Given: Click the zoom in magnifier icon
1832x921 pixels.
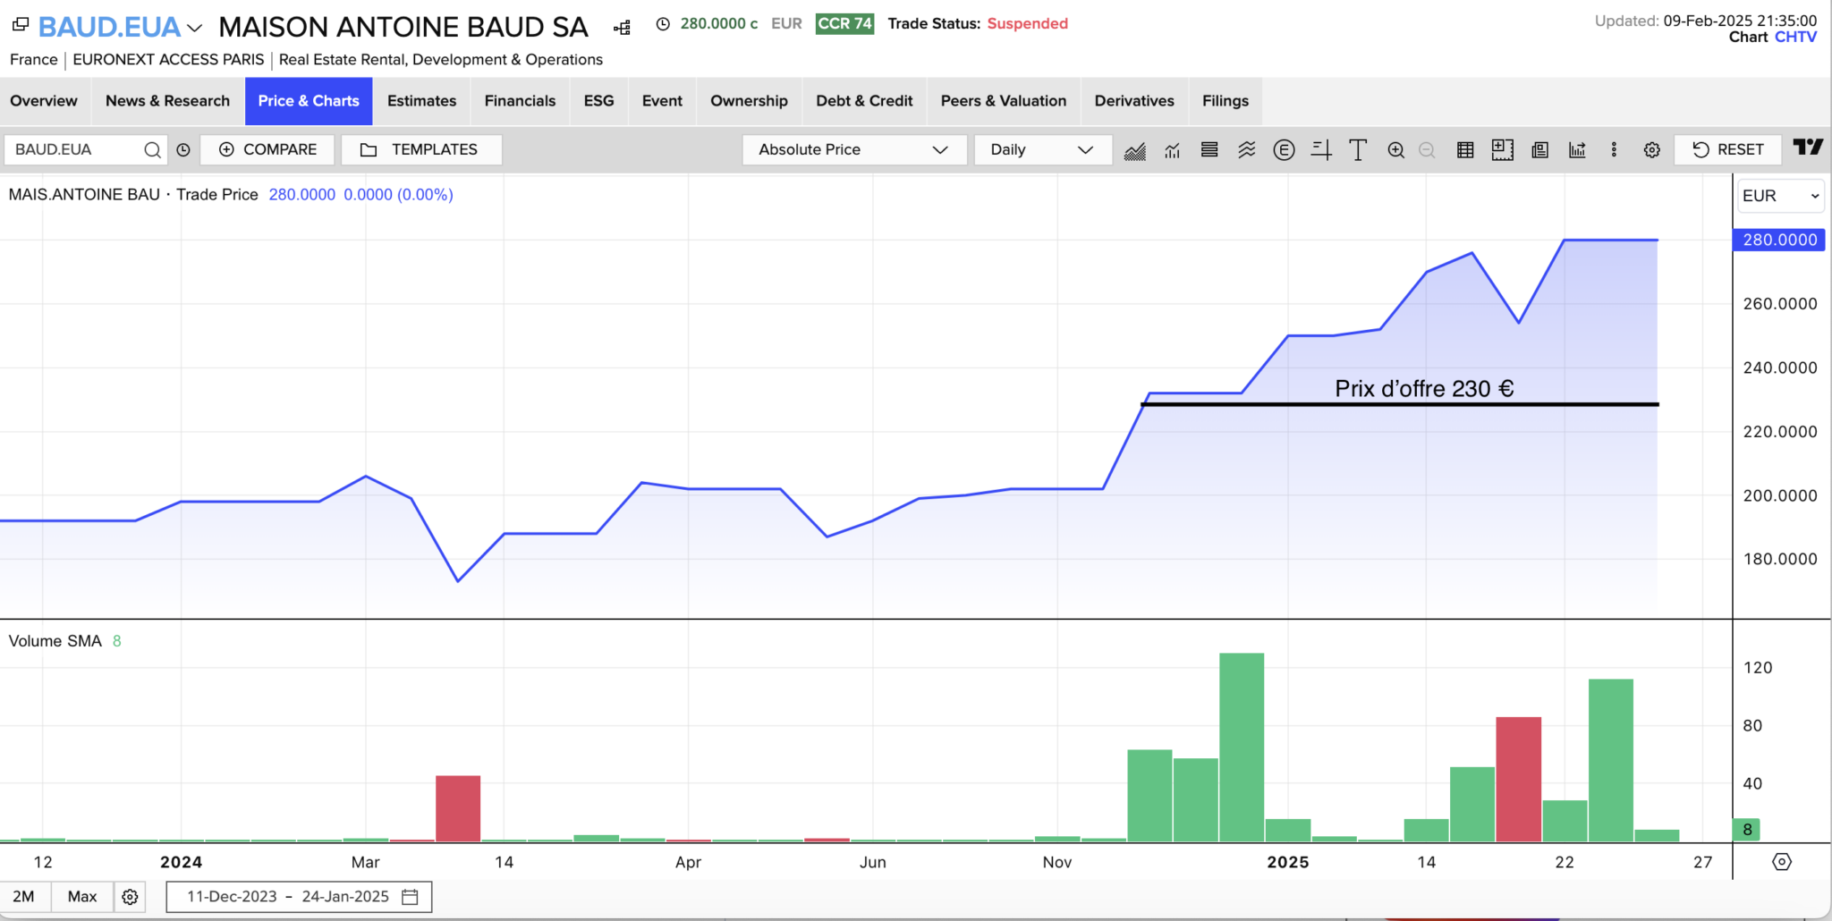Looking at the screenshot, I should (x=1395, y=150).
